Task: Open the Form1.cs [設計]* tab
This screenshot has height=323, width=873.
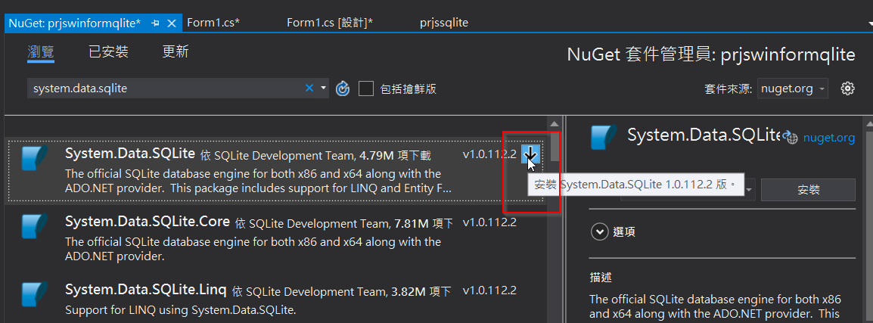Action: coord(330,23)
